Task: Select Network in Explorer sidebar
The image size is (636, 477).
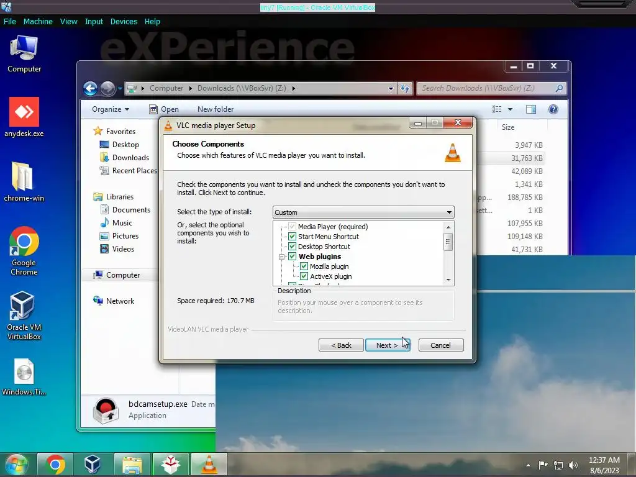Action: coord(114,301)
